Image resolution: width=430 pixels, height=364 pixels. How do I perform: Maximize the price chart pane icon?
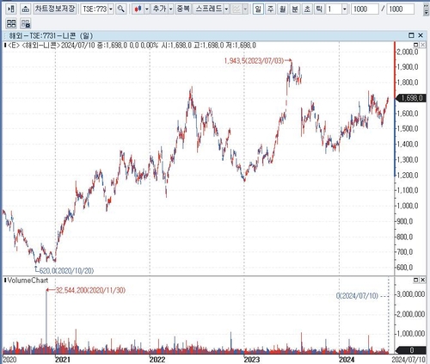(416, 45)
